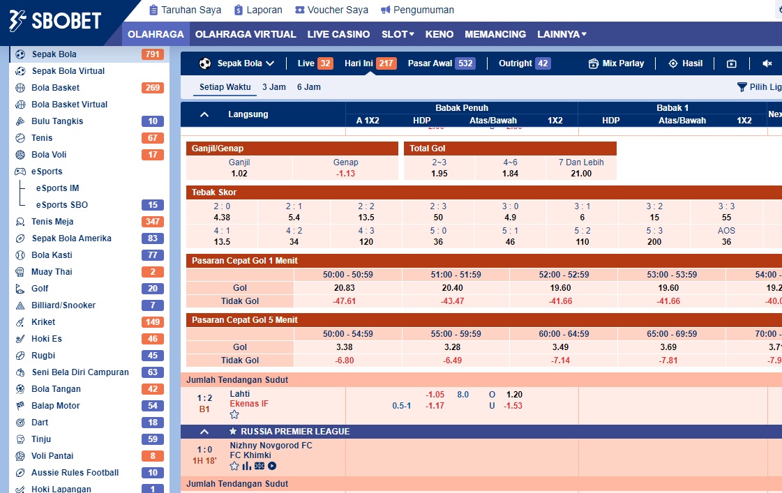Open Muay Thai sport
Image resolution: width=782 pixels, height=493 pixels.
[89, 272]
